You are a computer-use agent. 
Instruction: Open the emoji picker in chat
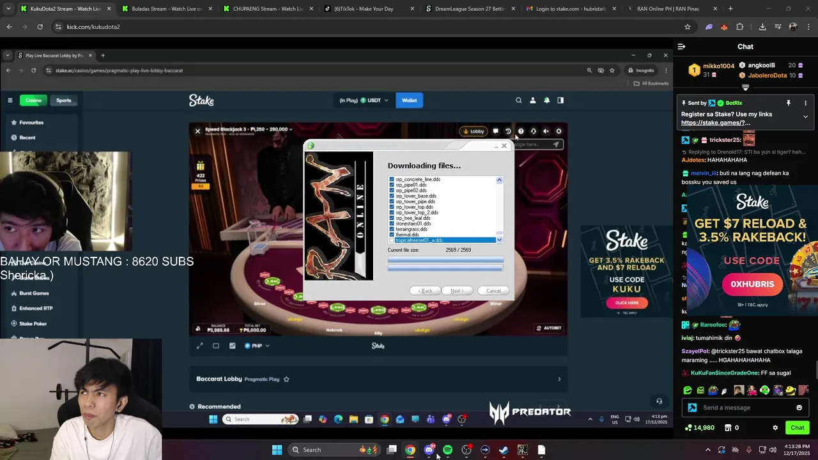click(x=799, y=408)
